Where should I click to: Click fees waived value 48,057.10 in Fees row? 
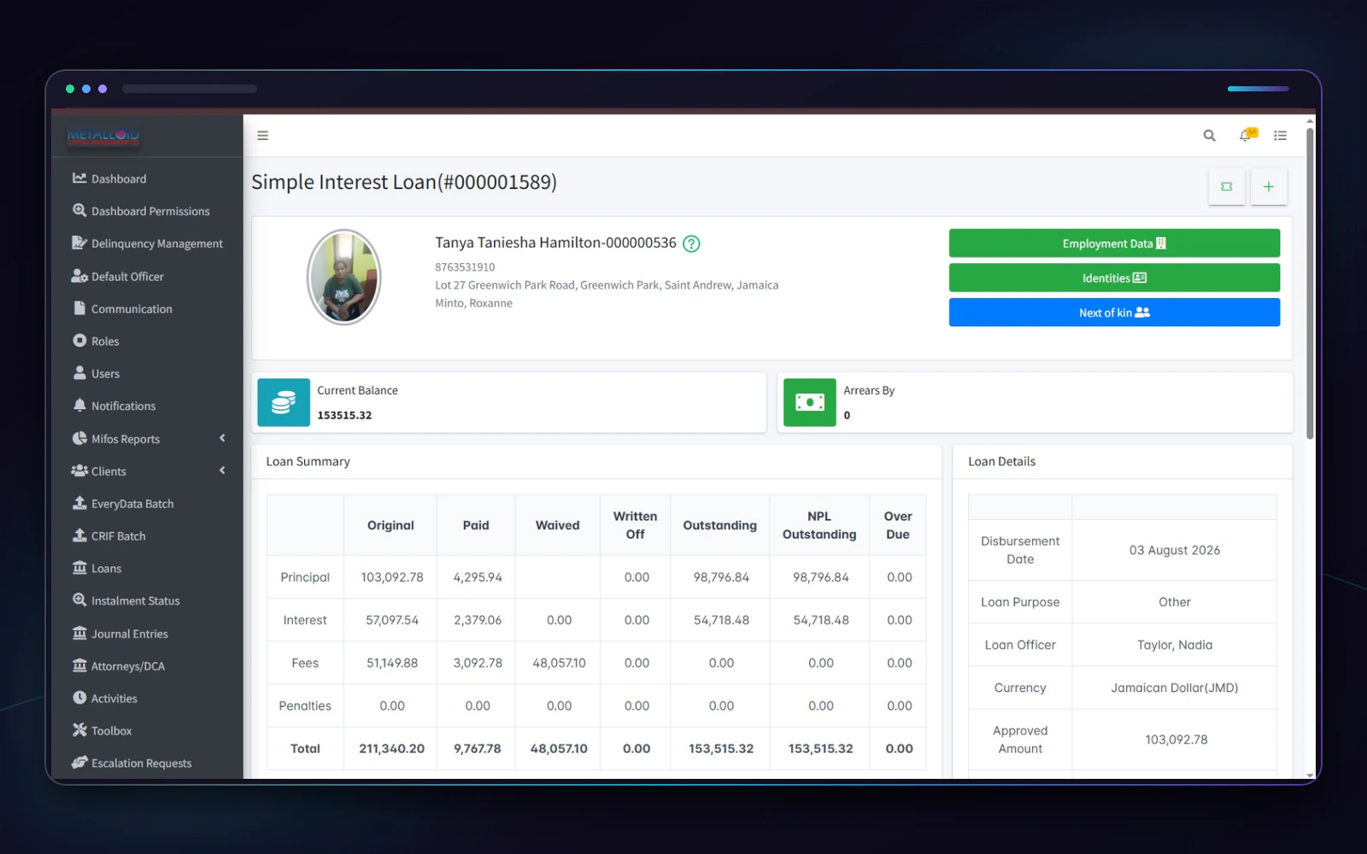559,664
